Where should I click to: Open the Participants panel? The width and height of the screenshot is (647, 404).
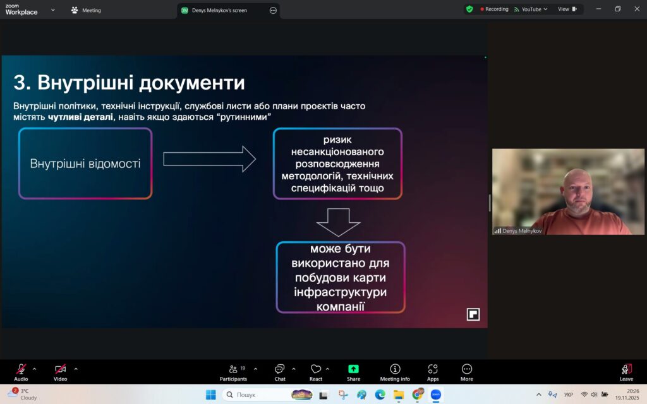point(233,372)
